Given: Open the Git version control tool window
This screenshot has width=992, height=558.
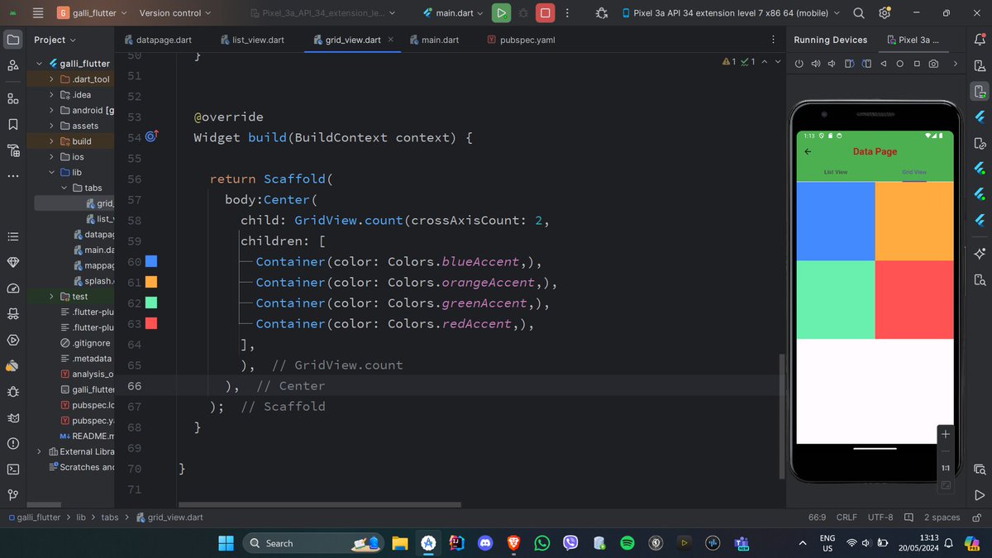Looking at the screenshot, I should [13, 494].
